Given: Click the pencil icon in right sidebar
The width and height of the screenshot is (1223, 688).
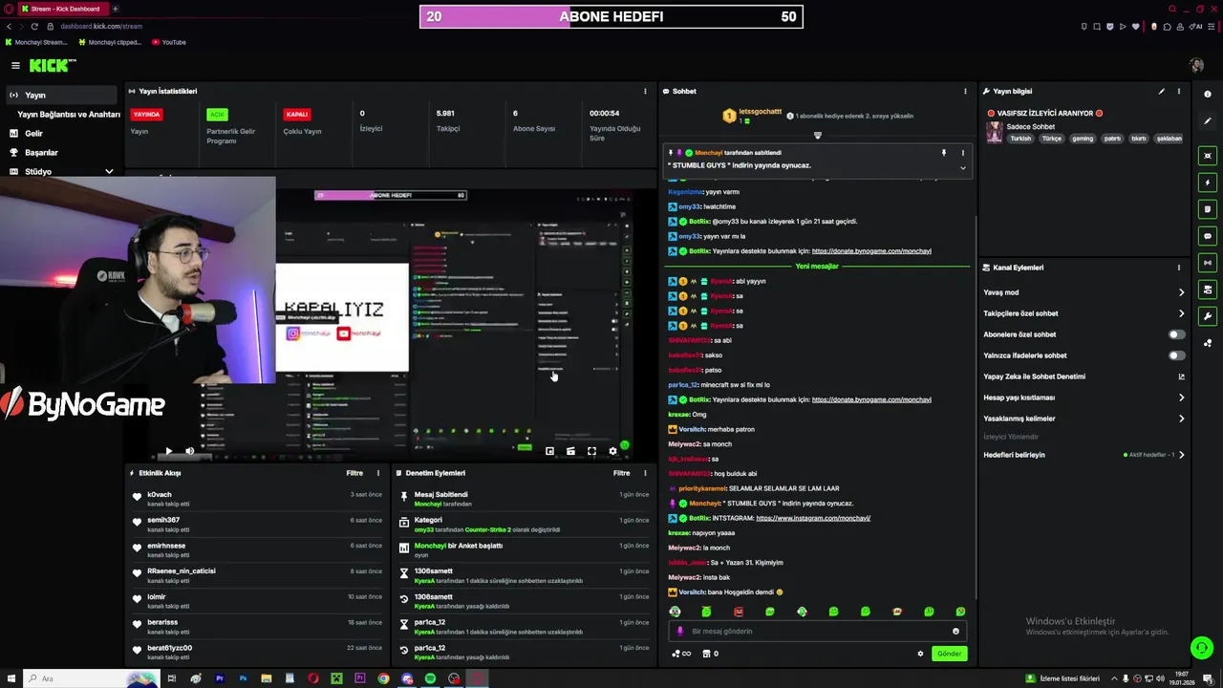Looking at the screenshot, I should 1208,120.
